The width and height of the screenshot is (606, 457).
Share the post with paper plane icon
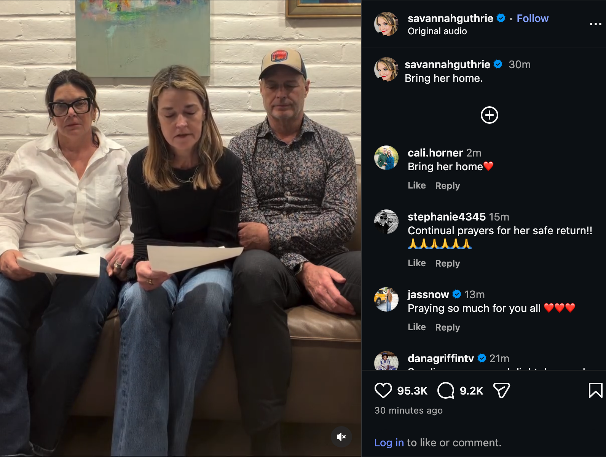coord(501,391)
